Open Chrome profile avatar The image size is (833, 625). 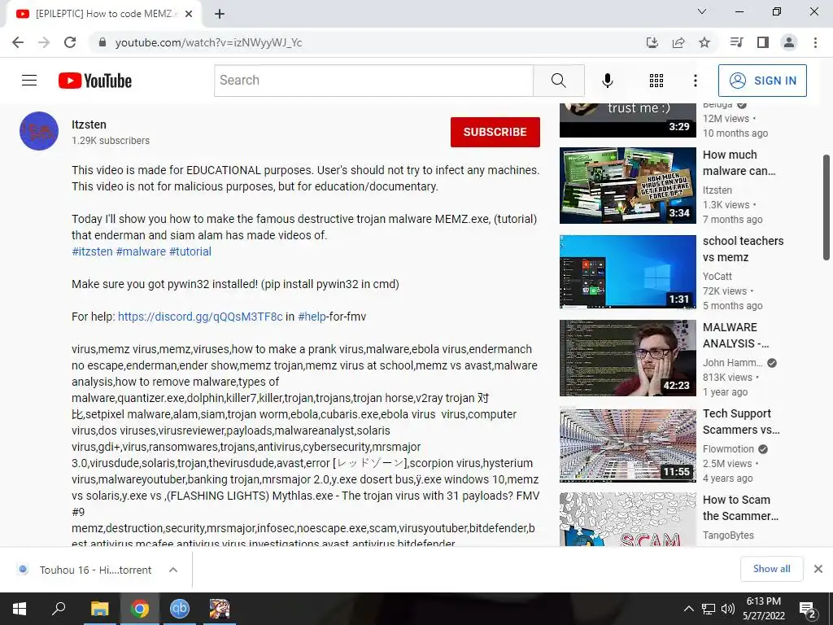coord(789,42)
